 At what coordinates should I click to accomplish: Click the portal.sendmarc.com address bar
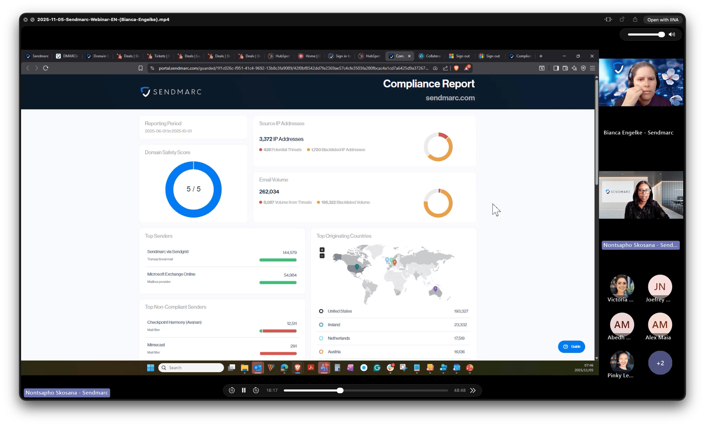(293, 68)
